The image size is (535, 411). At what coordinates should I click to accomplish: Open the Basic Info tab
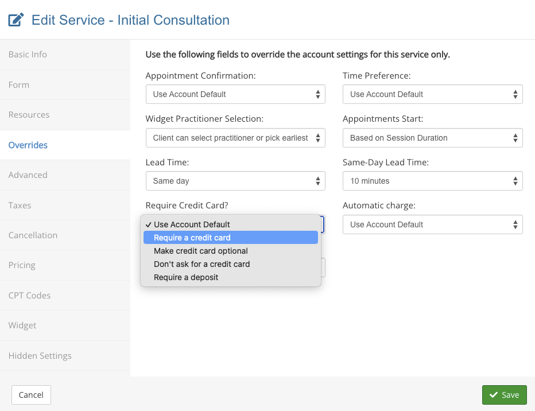[x=28, y=55]
